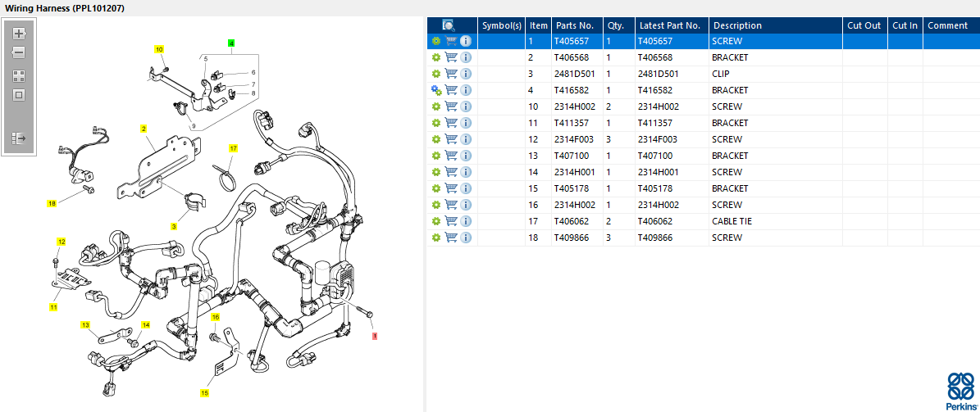This screenshot has height=412, width=980.
Task: Add 2481D501 CLIP to cart
Action: pos(450,74)
